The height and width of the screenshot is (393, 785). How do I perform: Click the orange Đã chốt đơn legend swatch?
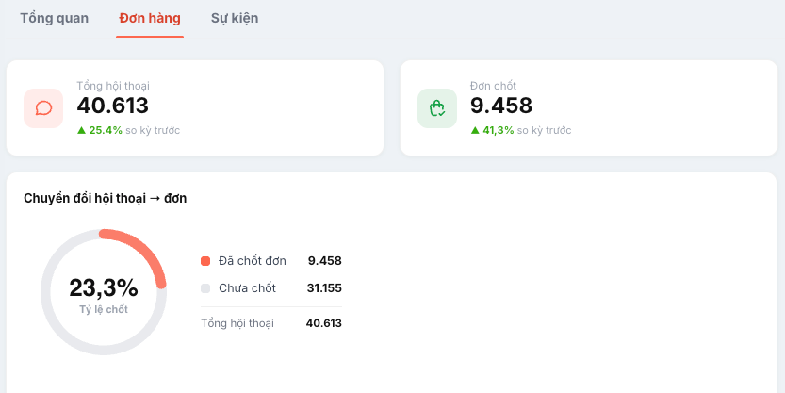[205, 261]
